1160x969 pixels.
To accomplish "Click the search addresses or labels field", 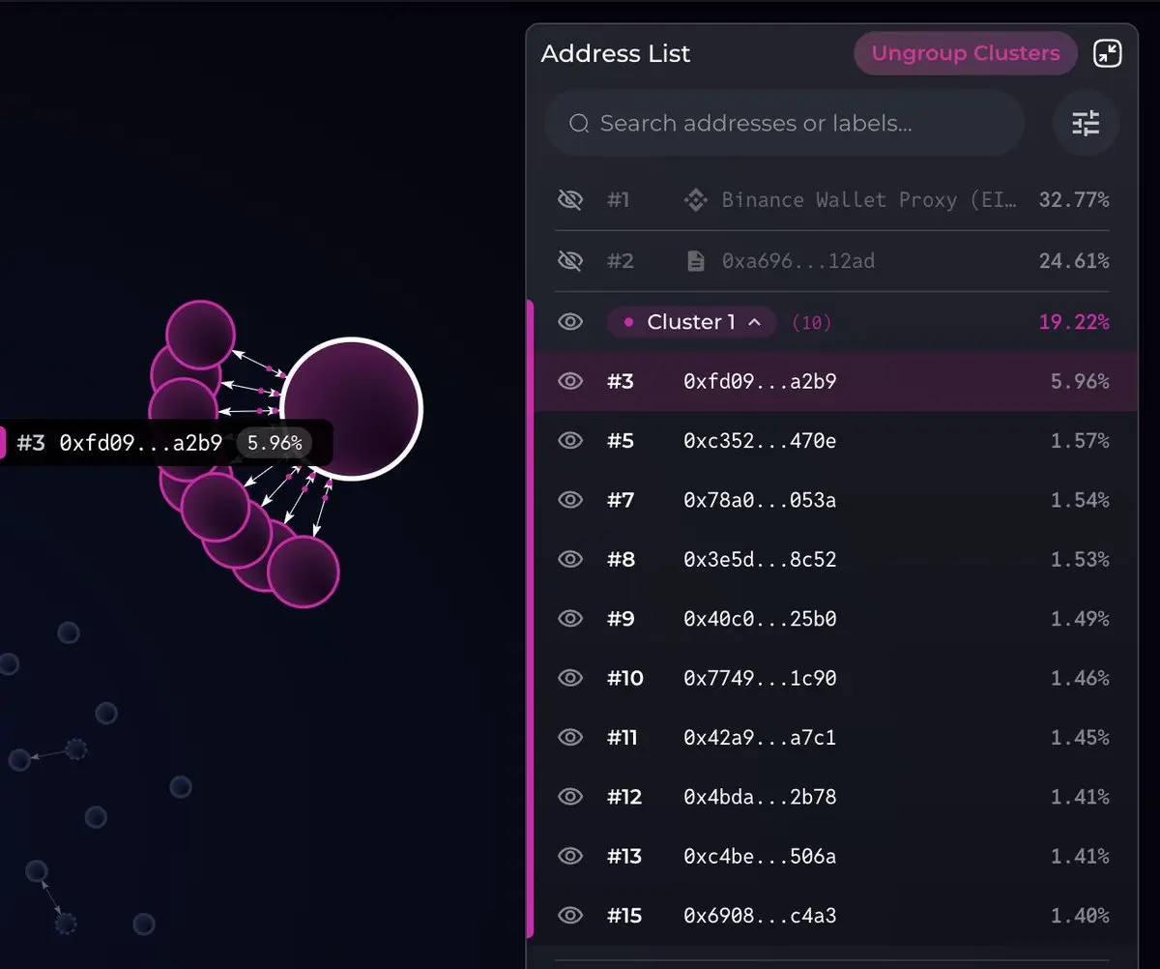I will tap(784, 124).
